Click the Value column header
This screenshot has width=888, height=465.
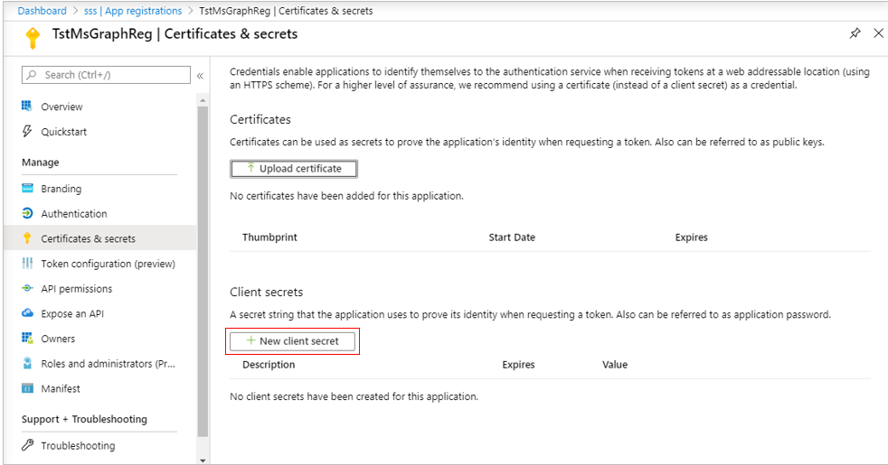[615, 364]
